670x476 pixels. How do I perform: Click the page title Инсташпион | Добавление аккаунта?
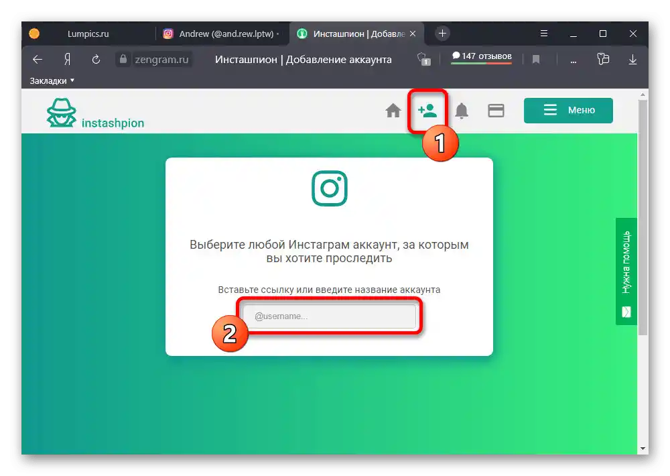303,60
